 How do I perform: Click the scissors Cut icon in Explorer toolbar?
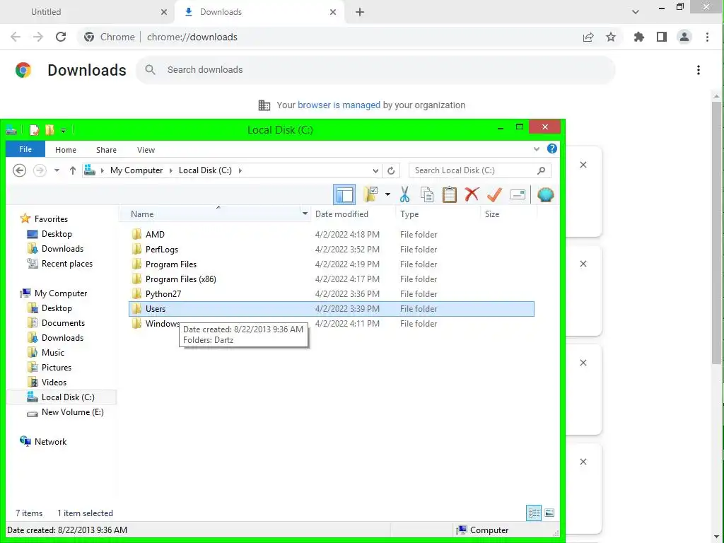tap(404, 194)
